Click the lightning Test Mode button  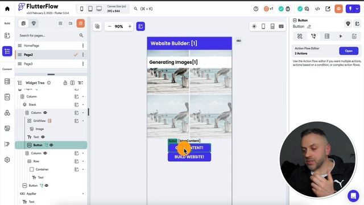350,9
